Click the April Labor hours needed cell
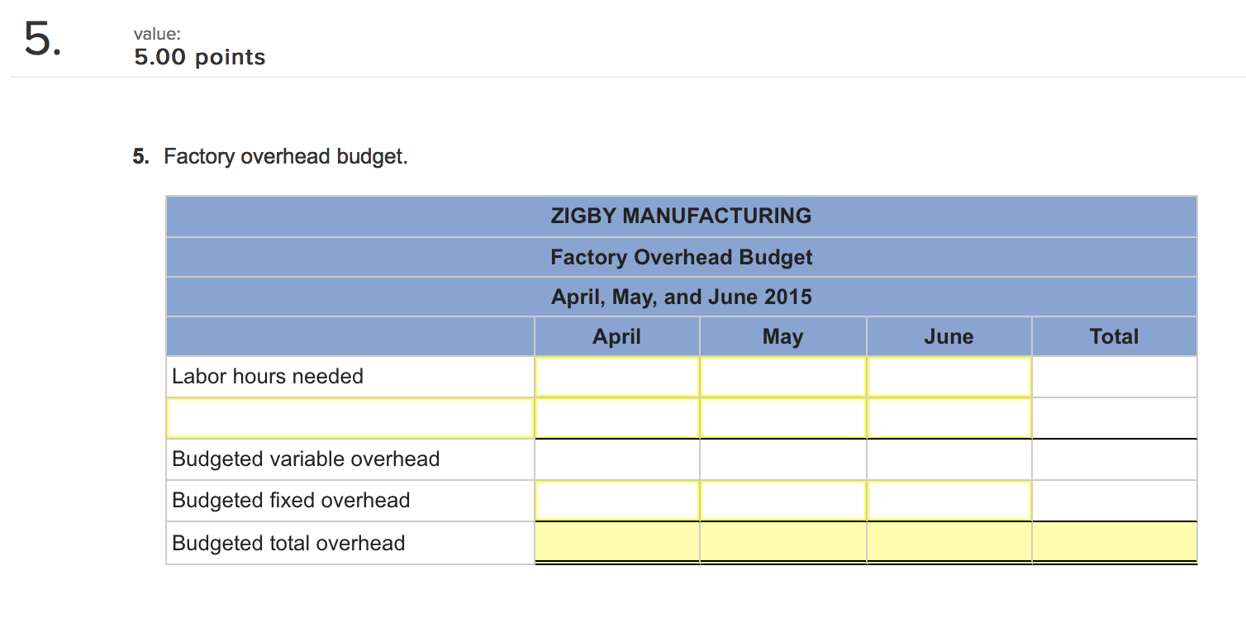1246x623 pixels. [617, 377]
